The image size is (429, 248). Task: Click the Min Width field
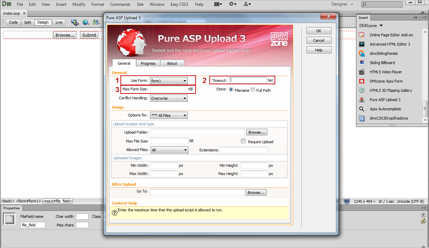click(x=164, y=165)
